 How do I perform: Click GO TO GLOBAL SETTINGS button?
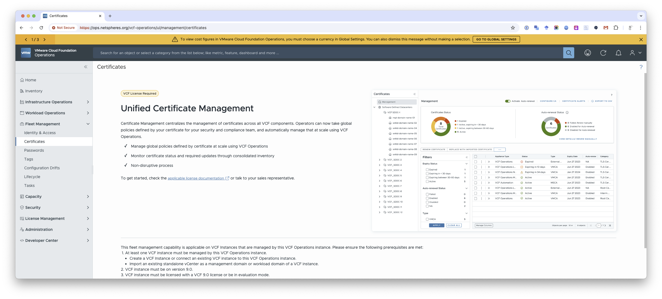(x=496, y=39)
